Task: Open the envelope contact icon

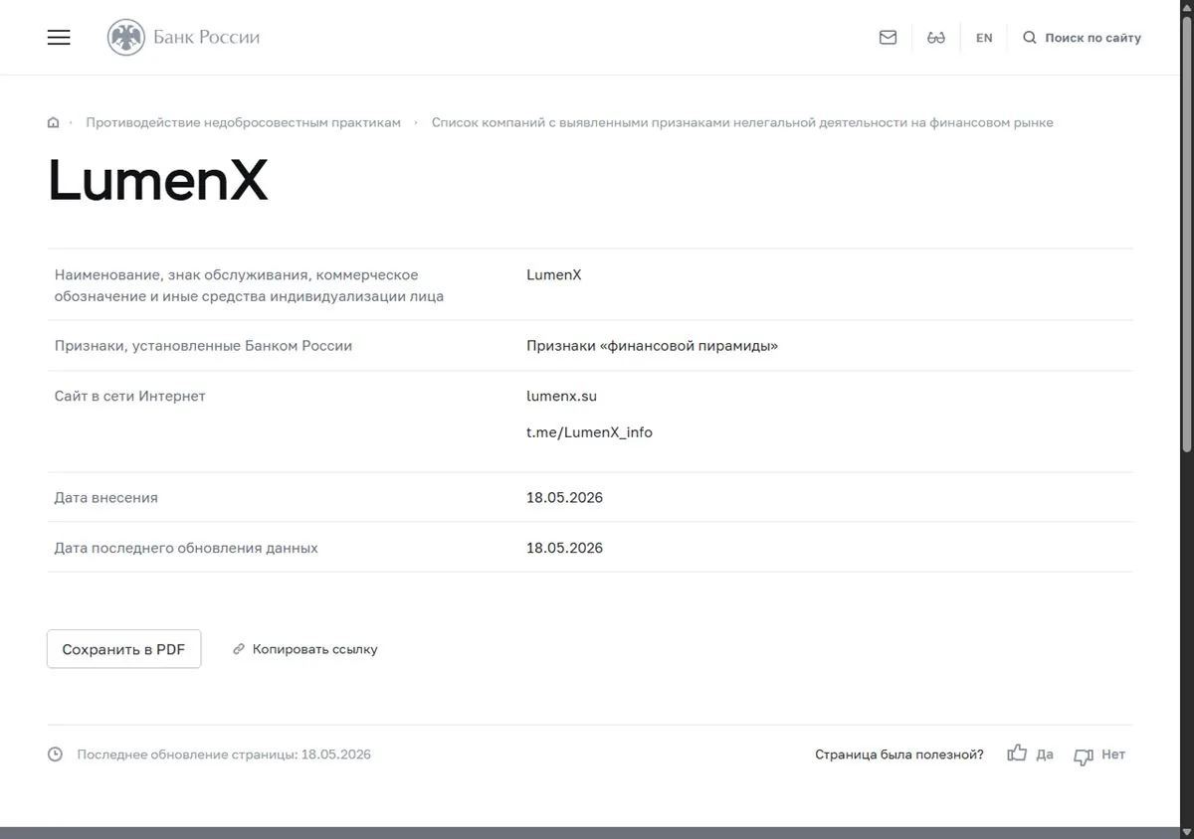Action: coord(888,38)
